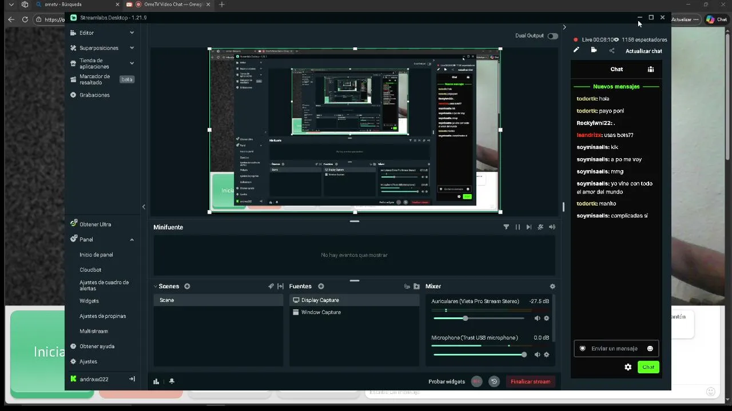Image resolution: width=732 pixels, height=411 pixels.
Task: Click the Obtener ayuda question icon
Action: point(73,346)
